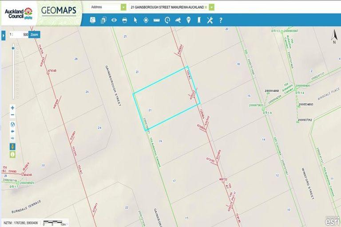
Task: Open the address results dropdown arrow
Action: tap(212, 8)
